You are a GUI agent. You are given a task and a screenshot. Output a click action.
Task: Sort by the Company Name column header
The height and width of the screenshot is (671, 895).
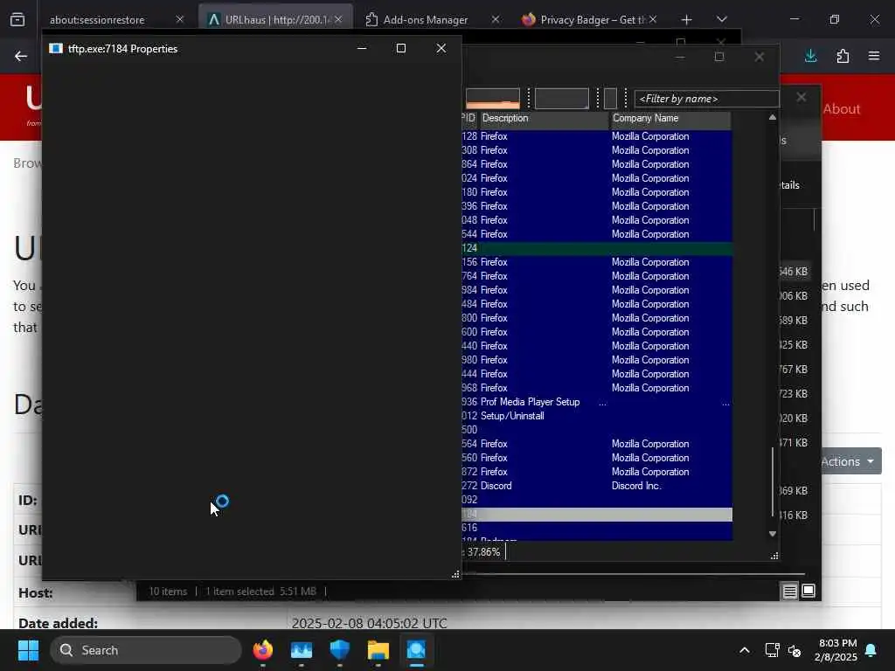point(670,118)
